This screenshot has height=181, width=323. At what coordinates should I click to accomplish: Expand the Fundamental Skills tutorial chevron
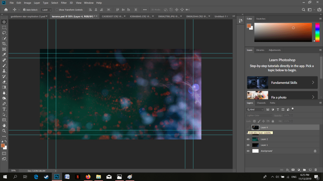(313, 83)
